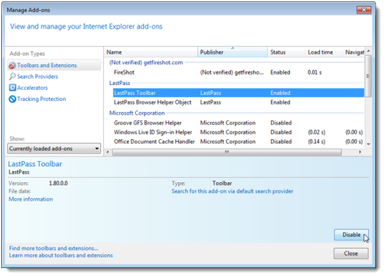Sort by the Load time column header
The width and height of the screenshot is (386, 278).
coord(324,52)
